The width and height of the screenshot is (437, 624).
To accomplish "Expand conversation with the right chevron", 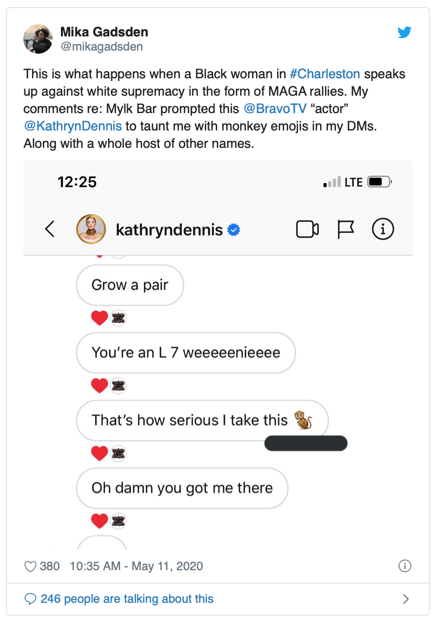I will (x=405, y=599).
